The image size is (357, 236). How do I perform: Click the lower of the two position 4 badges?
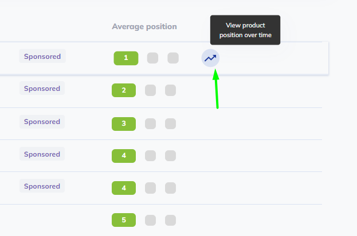123,187
